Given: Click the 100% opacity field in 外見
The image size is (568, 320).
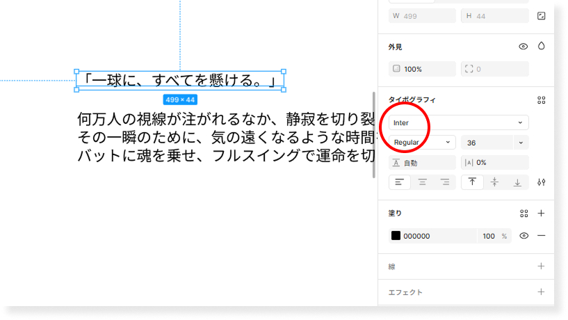Looking at the screenshot, I should (422, 69).
